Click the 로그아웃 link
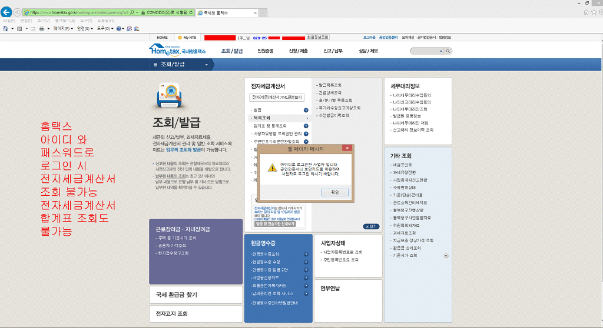 [x=370, y=37]
